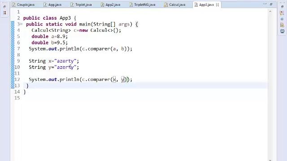This screenshot has height=161, width=287.
Task: Place cursor on 'Calcul<String> c=new Calcul<>();' line
Action: [76, 30]
